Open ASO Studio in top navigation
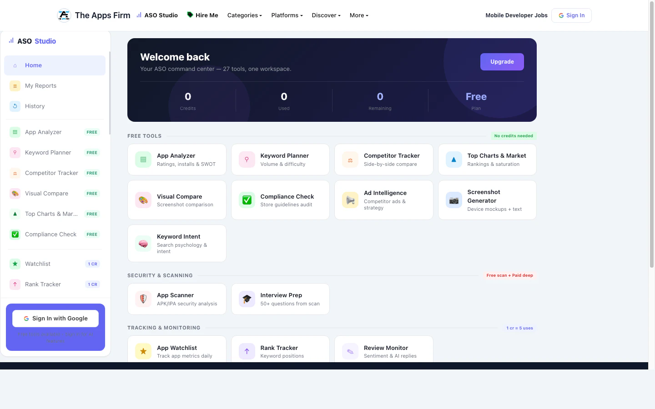Screen dimensions: 655x409 coord(157,15)
